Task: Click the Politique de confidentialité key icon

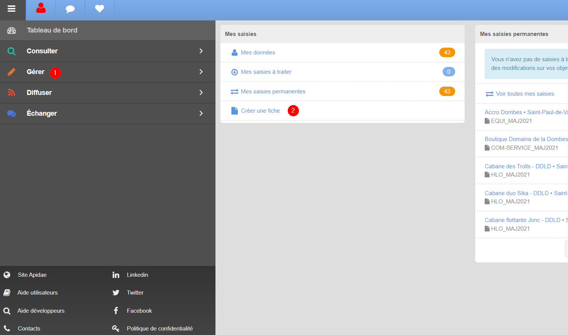Action: pos(116,328)
